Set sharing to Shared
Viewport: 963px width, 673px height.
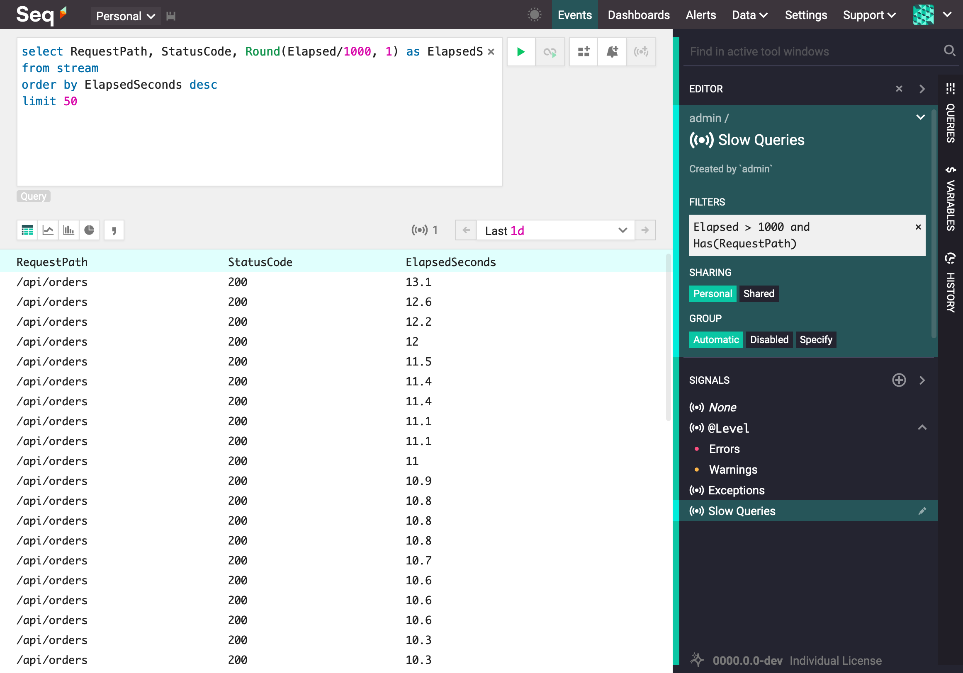pos(758,294)
